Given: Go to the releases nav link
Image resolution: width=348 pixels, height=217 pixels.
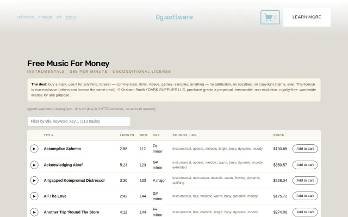Looking at the screenshot, I should click(26, 17).
